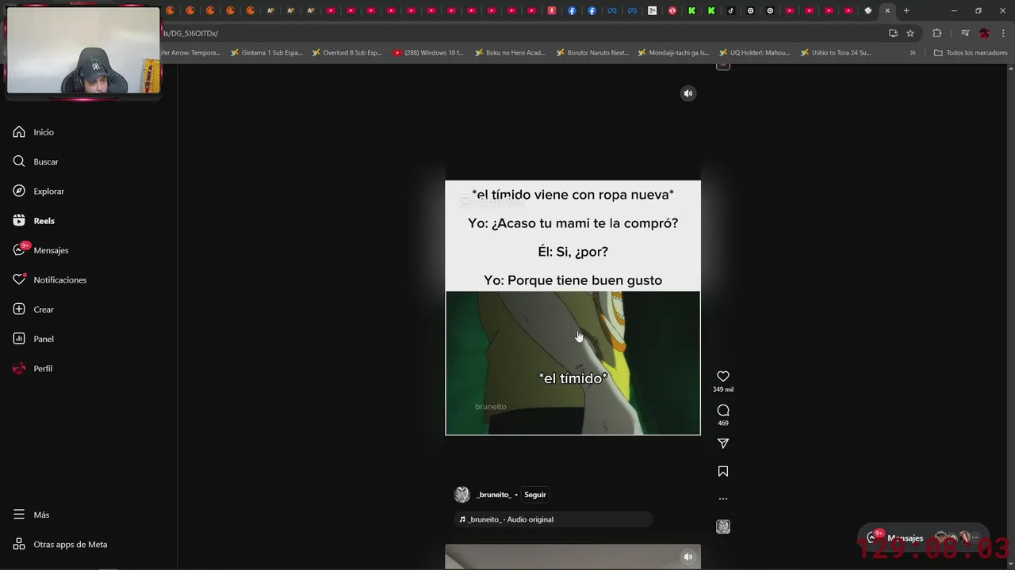Viewport: 1015px width, 570px height.
Task: Click the install app icon in address bar
Action: point(893,33)
